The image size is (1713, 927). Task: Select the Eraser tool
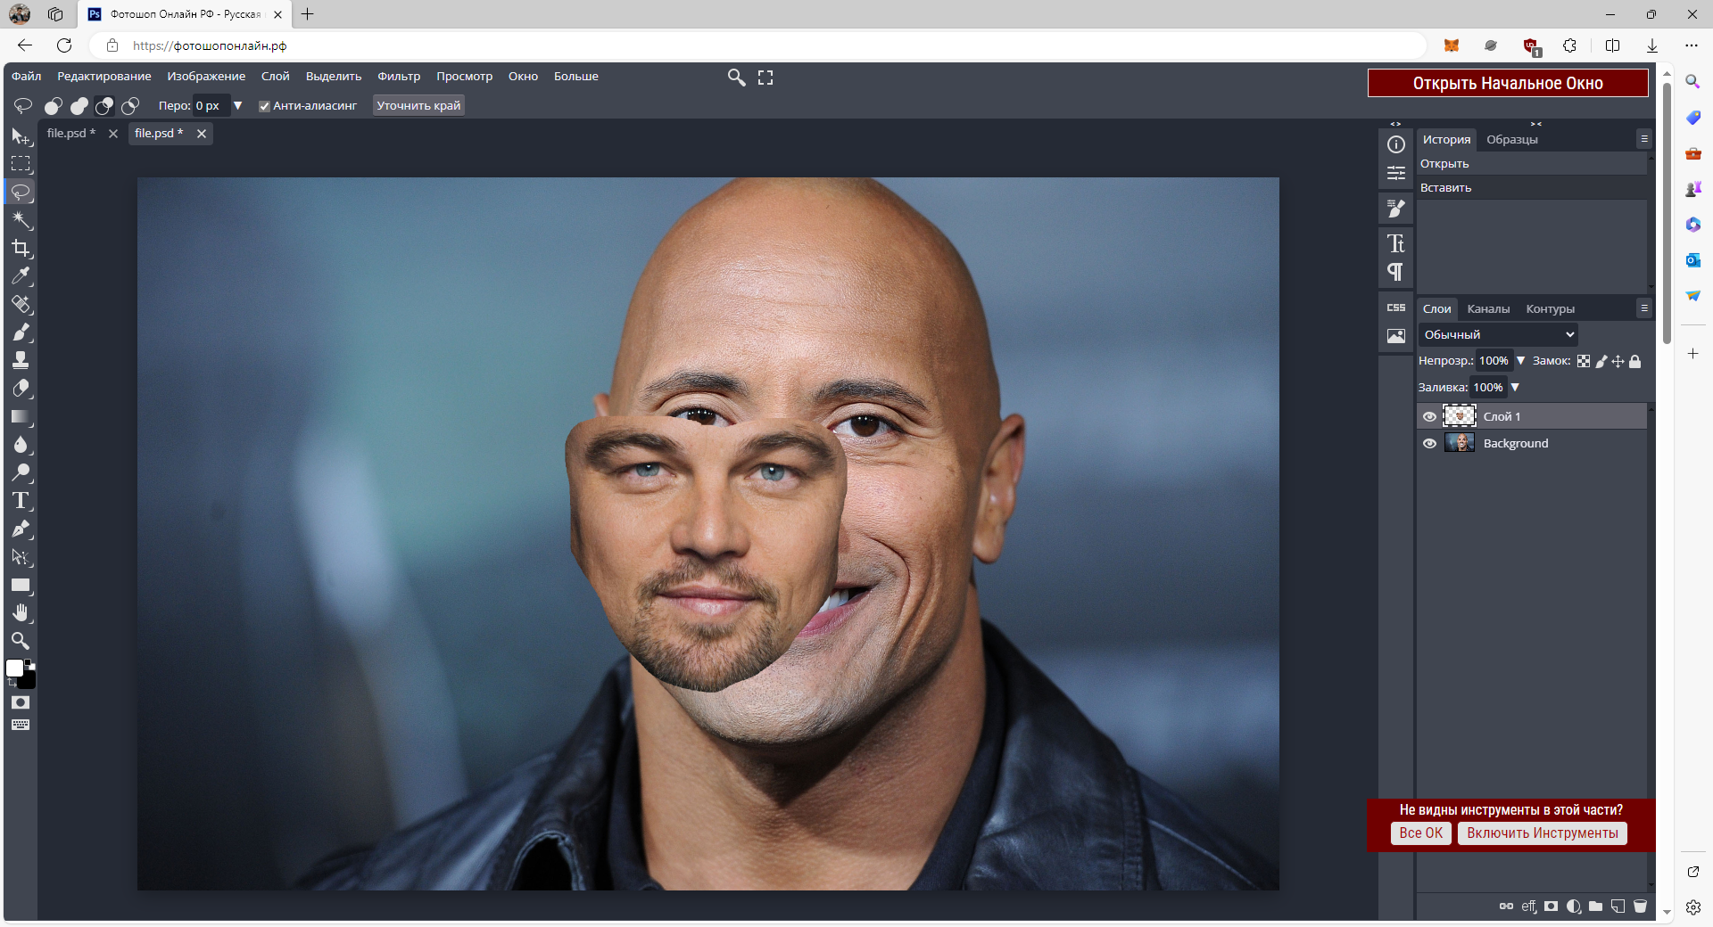click(x=21, y=389)
